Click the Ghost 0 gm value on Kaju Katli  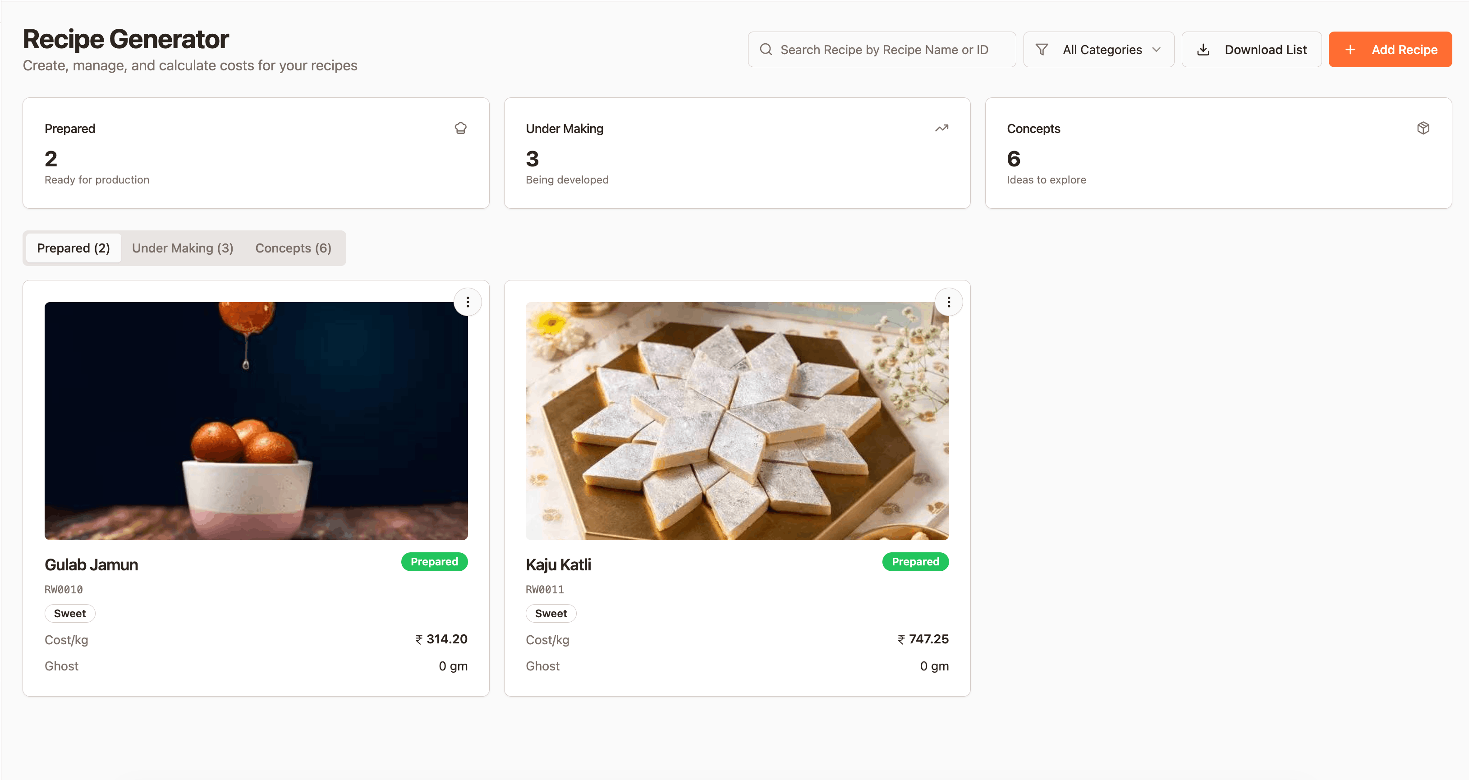[935, 666]
